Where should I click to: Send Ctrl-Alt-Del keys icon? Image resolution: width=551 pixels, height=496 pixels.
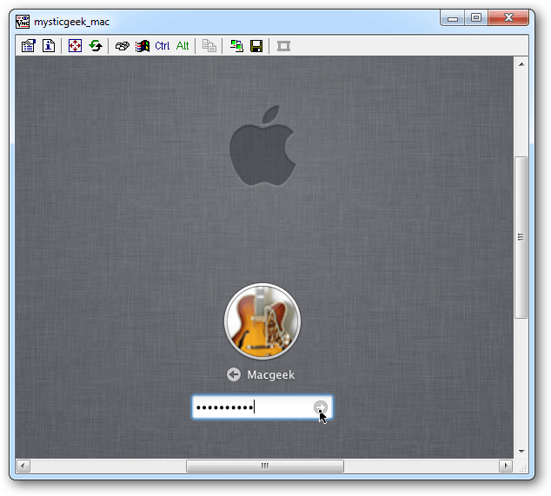(123, 46)
